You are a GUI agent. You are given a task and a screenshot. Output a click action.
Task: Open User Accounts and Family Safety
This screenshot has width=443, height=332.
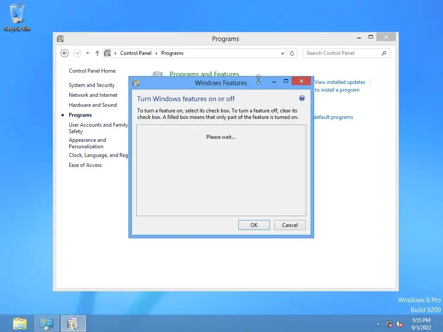[x=98, y=128]
